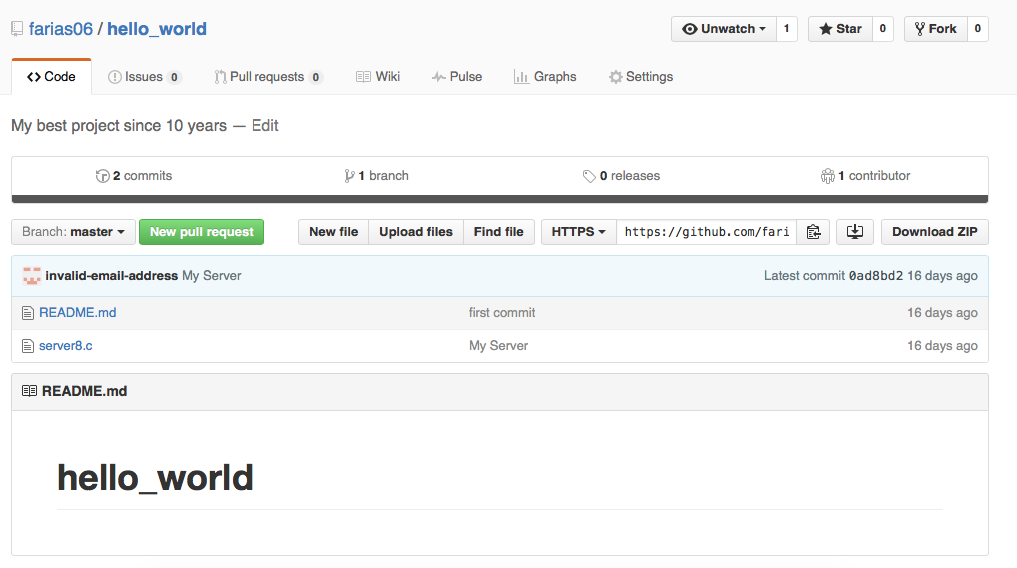Go to the Settings tab
Screen dimensions: 1017x568
(641, 77)
